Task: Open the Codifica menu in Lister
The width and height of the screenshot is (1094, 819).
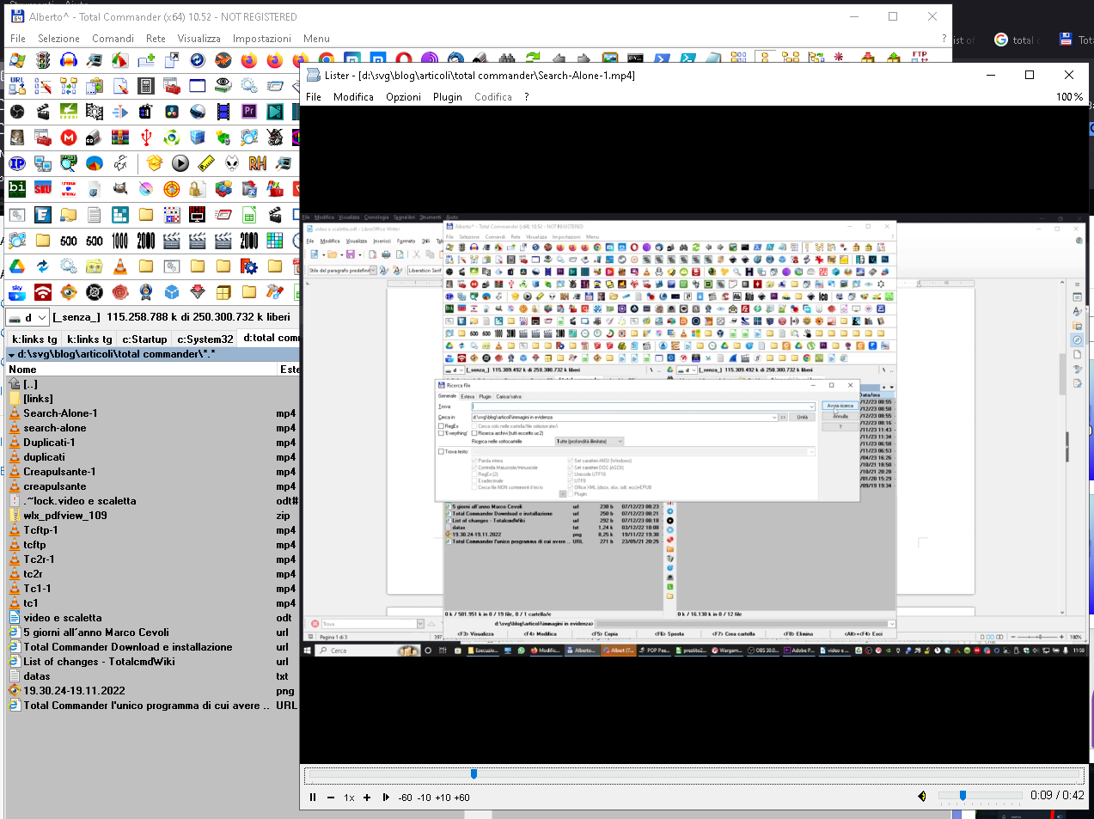Action: click(493, 97)
